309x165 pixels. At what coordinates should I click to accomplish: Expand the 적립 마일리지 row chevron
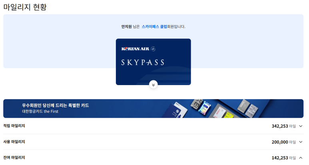[x=301, y=126]
